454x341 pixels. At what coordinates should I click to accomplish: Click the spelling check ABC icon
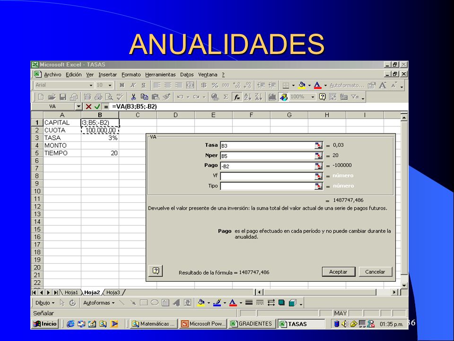pos(120,97)
